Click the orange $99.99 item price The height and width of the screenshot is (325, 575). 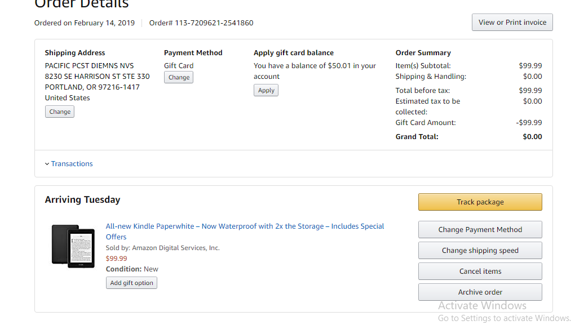coord(116,259)
